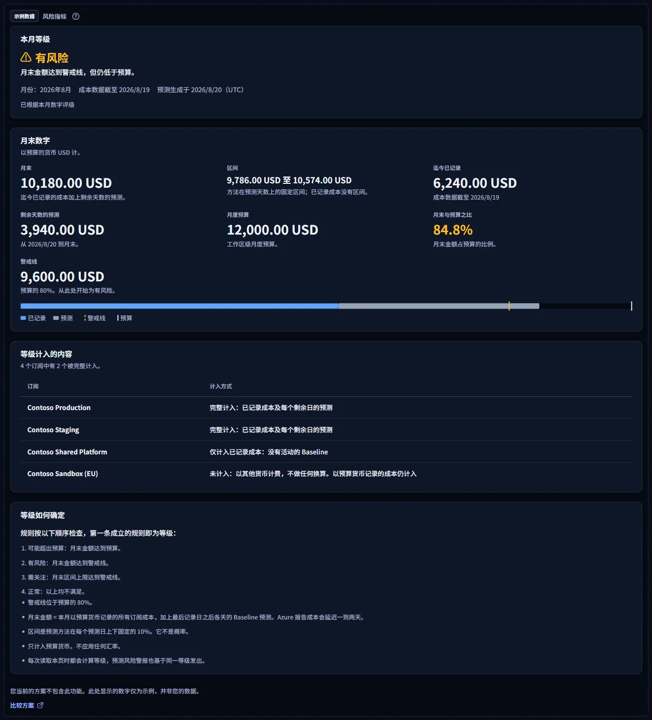The width and height of the screenshot is (652, 720).
Task: Click the 计入方式 column header
Action: tap(221, 386)
